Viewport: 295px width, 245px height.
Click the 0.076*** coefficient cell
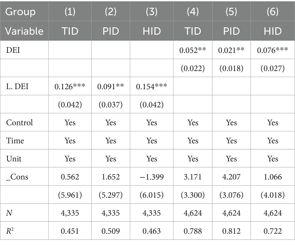(x=273, y=50)
